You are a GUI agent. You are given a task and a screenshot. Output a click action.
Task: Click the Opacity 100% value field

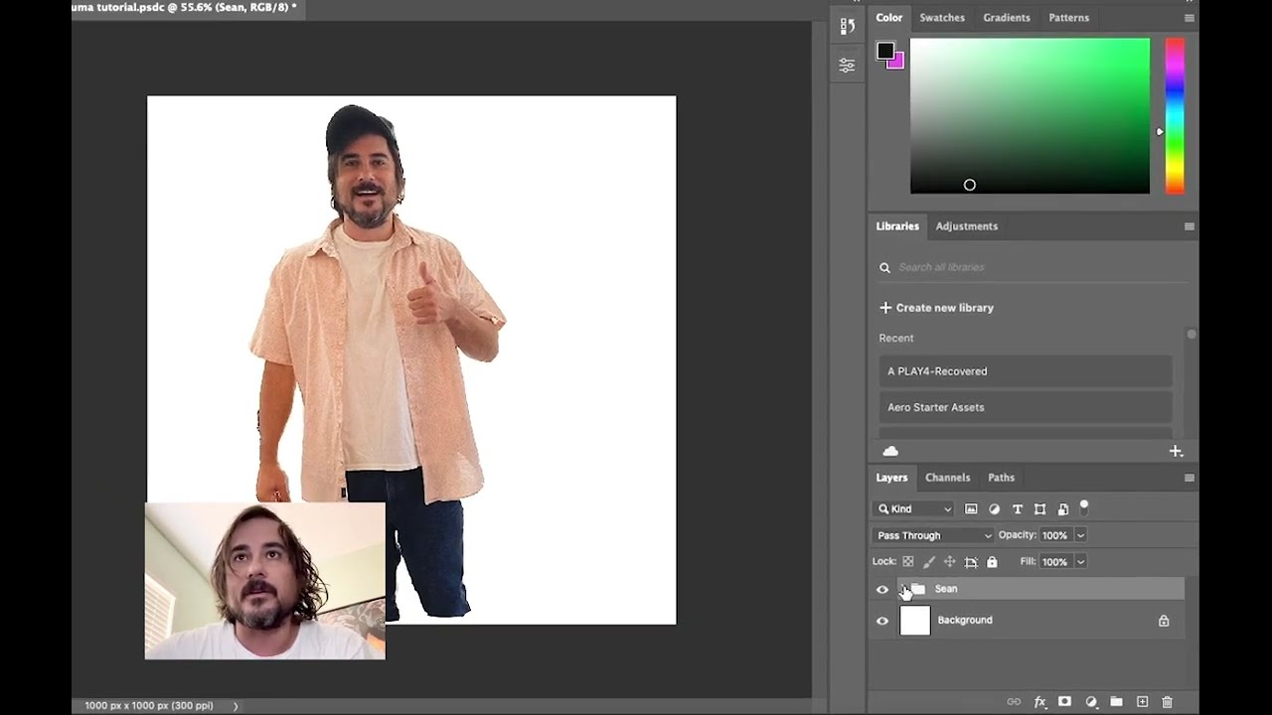[x=1055, y=535]
